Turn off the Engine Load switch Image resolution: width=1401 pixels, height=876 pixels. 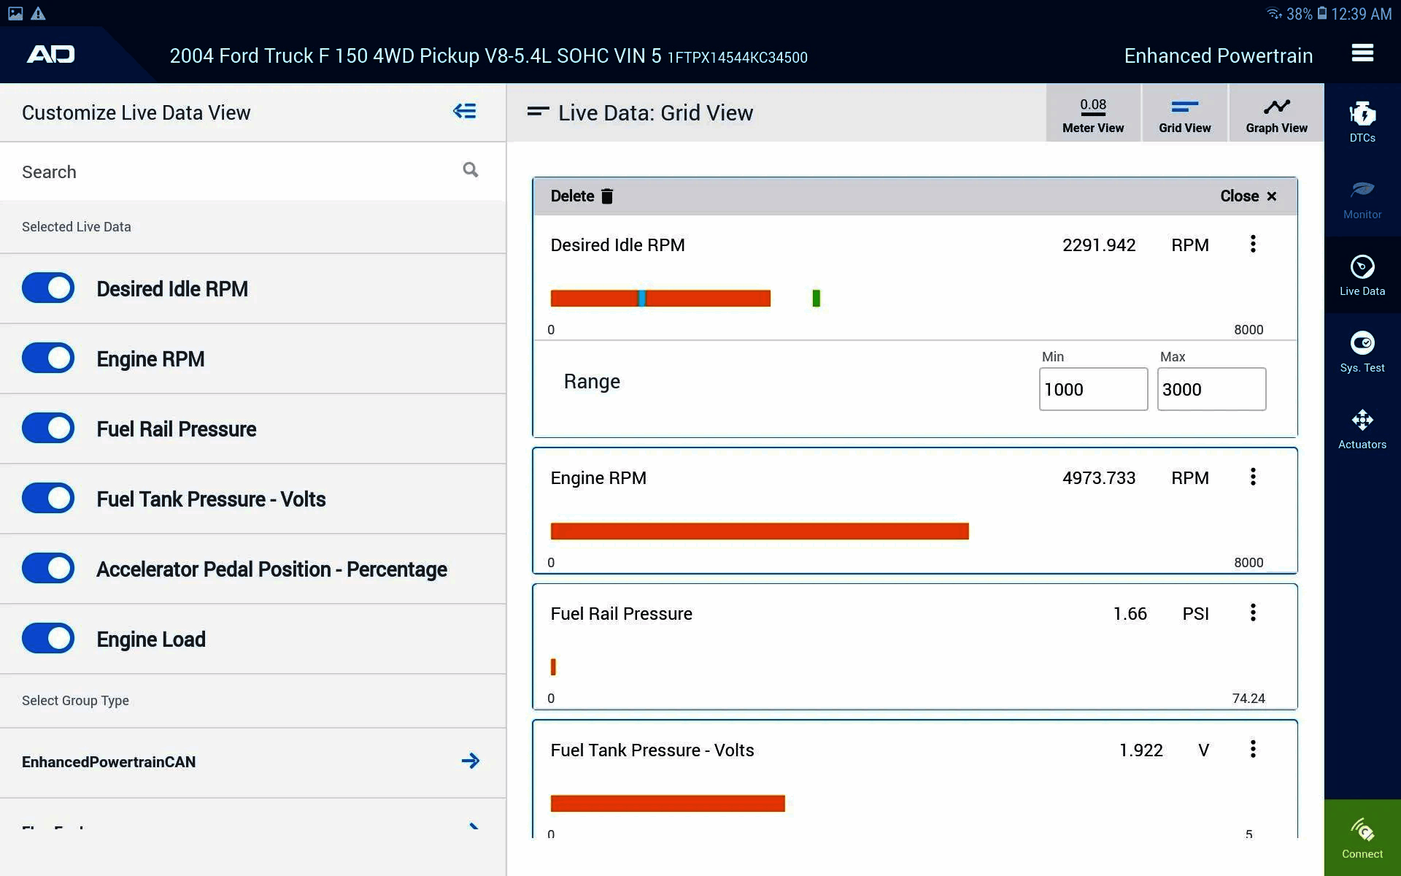point(48,639)
